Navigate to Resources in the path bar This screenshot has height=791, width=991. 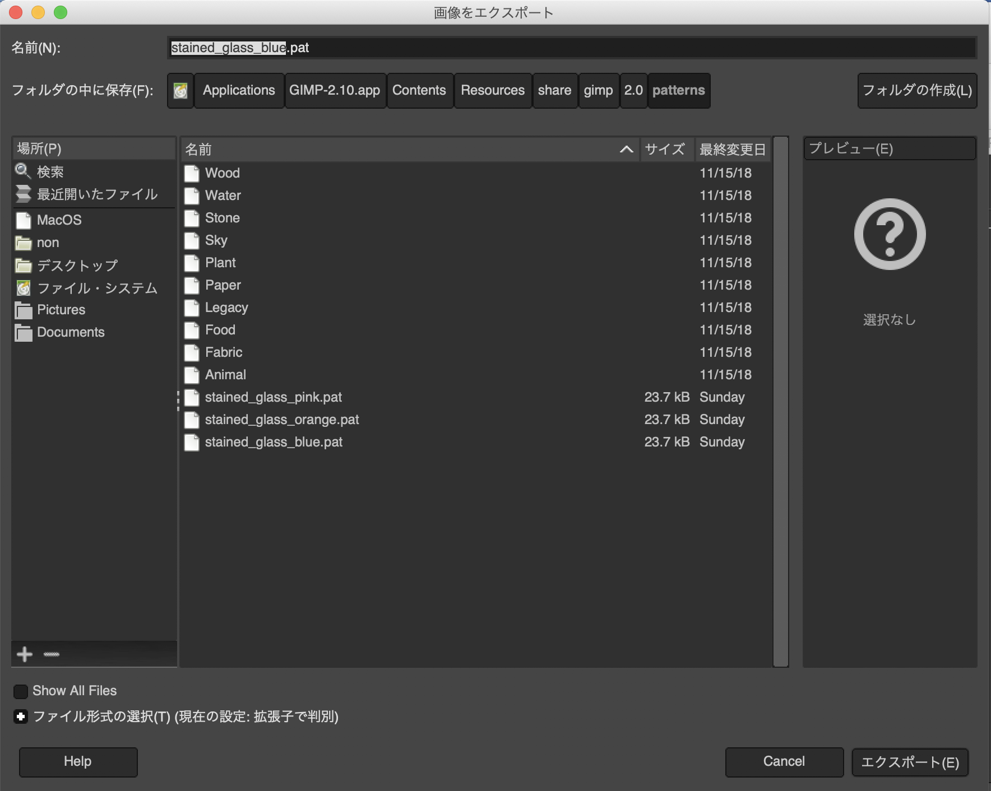[492, 90]
